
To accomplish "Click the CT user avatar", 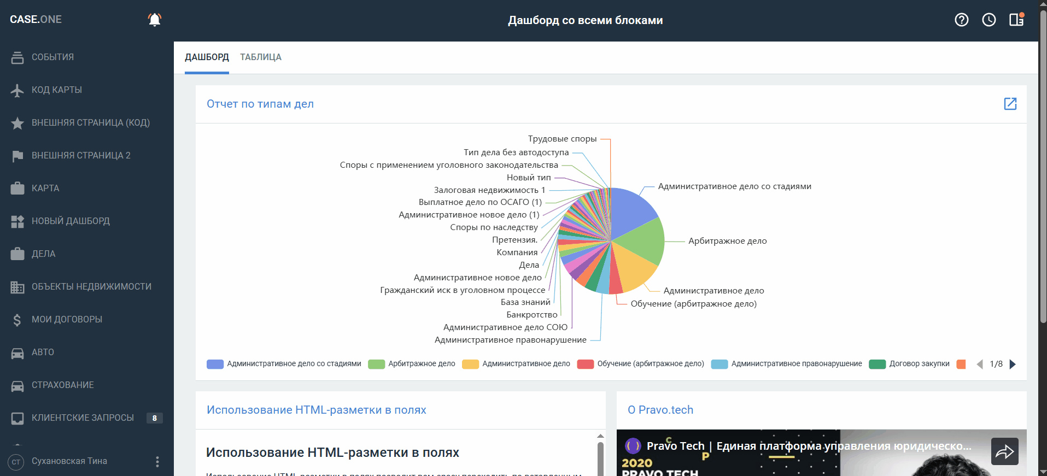I will coord(16,462).
